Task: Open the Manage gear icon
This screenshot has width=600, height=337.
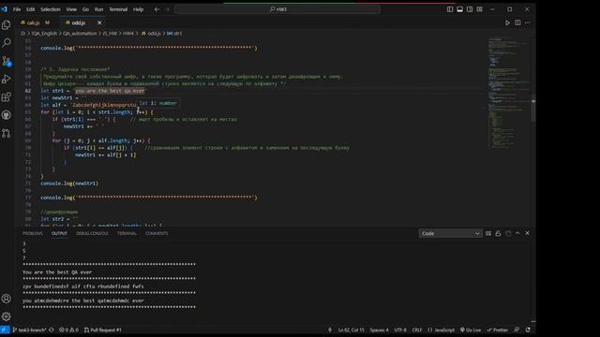Action: coord(7,316)
